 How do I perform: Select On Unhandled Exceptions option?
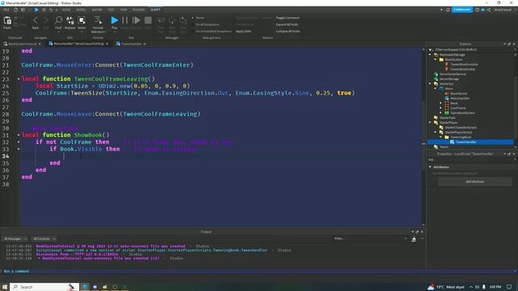[x=212, y=31]
